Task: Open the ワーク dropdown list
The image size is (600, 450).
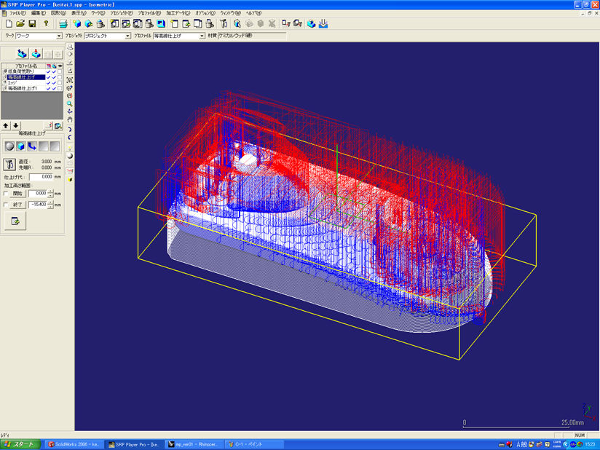Action: click(x=58, y=36)
